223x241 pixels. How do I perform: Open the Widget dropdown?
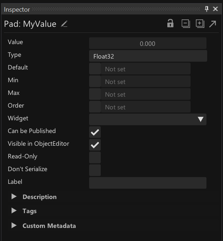pos(148,119)
